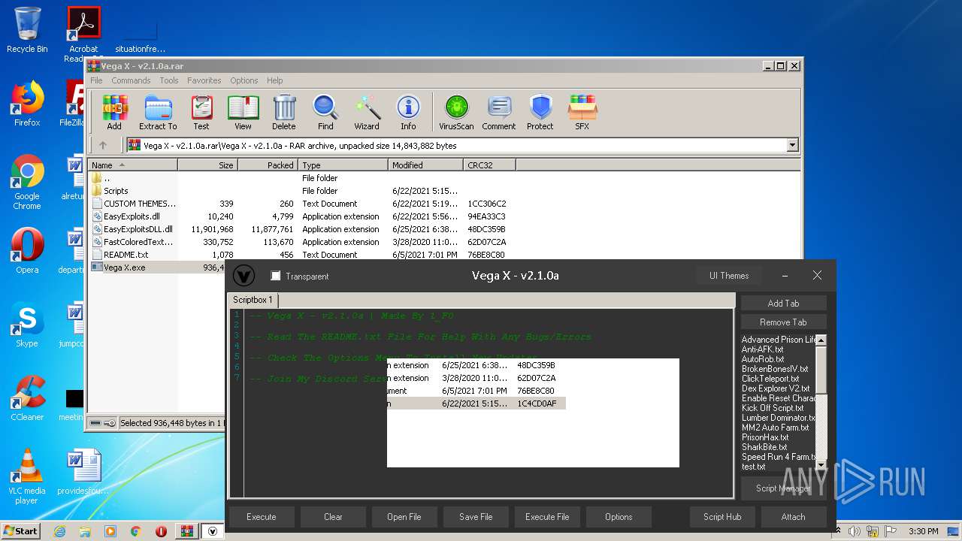Image resolution: width=962 pixels, height=541 pixels.
Task: Click the Options button in Vega X
Action: coord(619,517)
